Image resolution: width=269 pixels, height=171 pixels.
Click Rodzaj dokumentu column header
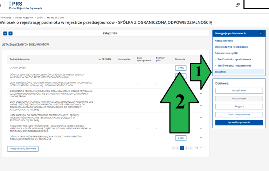pos(20,59)
